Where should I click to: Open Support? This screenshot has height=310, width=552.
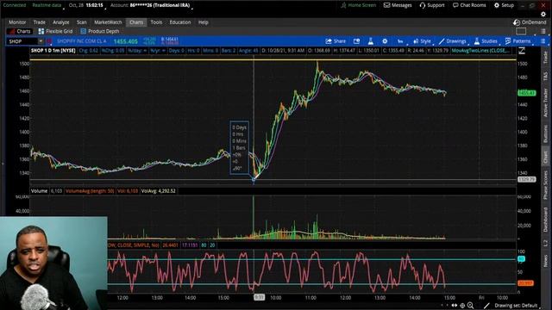point(432,5)
